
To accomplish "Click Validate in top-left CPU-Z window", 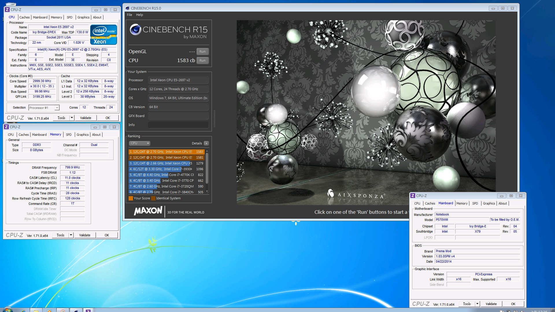I will point(86,118).
